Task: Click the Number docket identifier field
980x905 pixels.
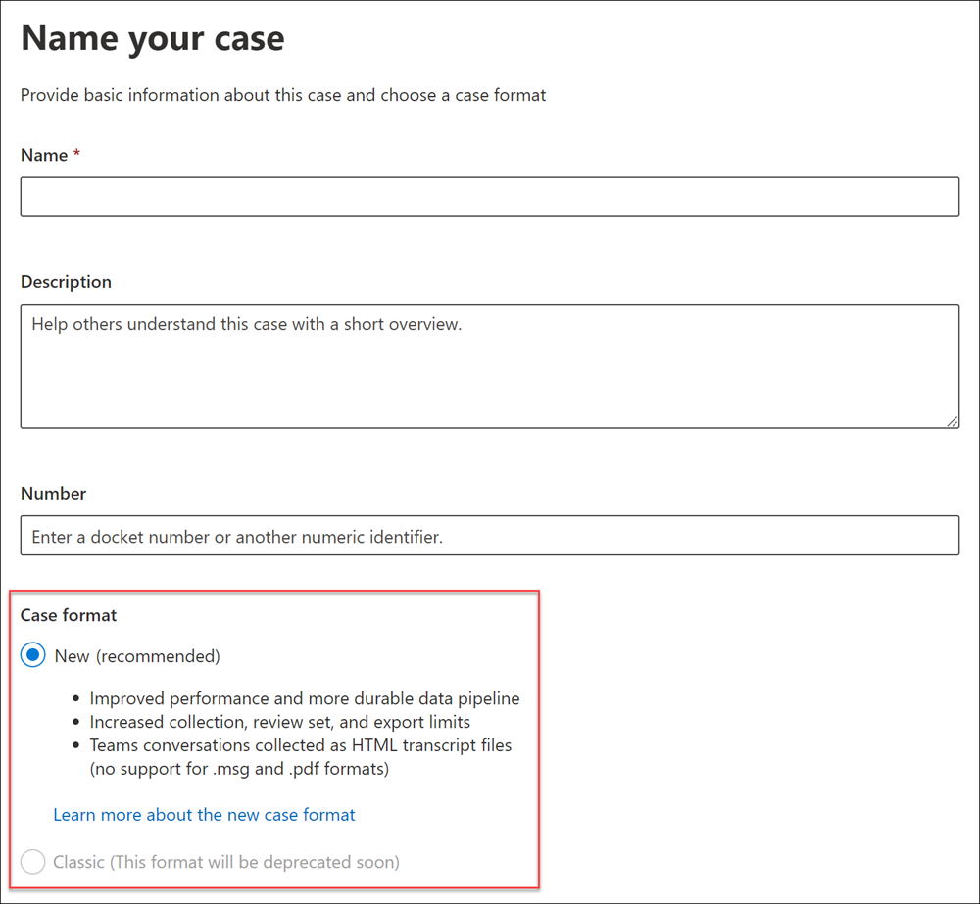Action: (x=490, y=535)
